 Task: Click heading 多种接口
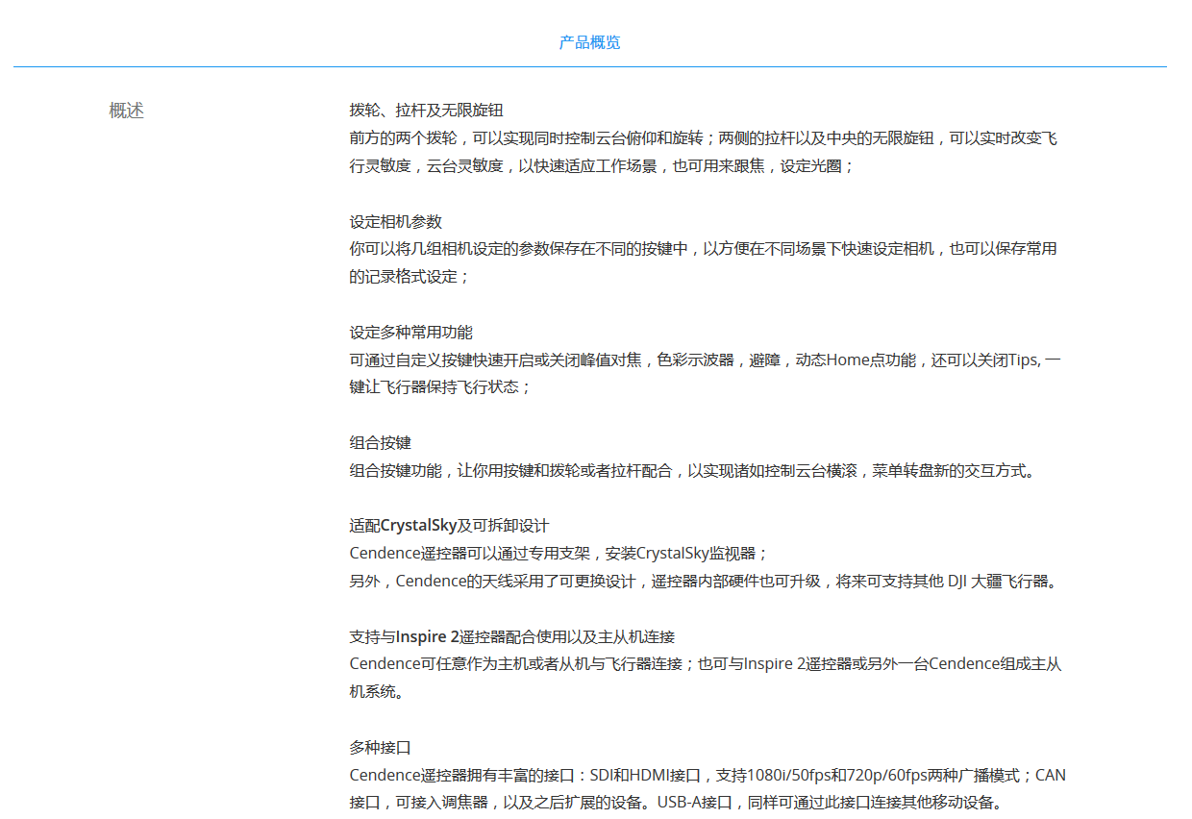pyautogui.click(x=380, y=747)
